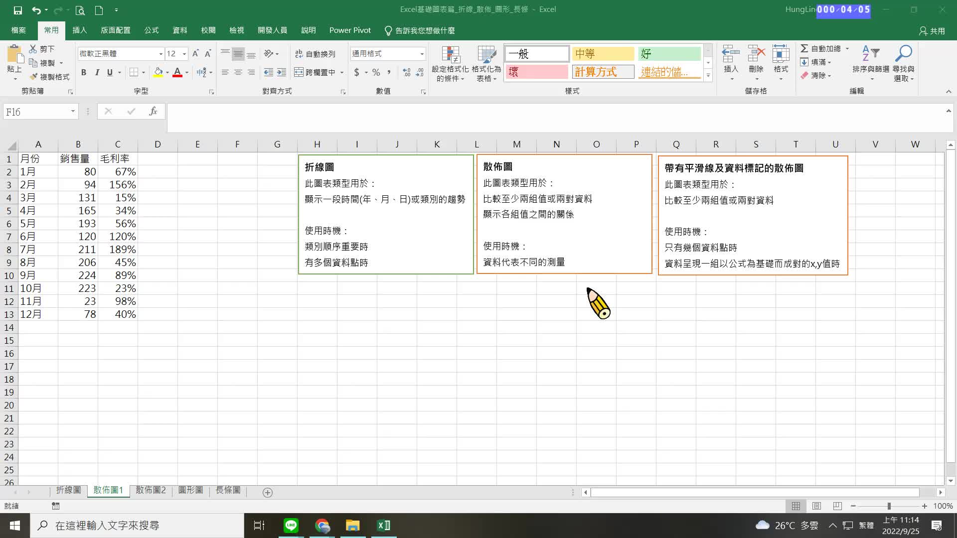
Task: Switch to the 長條圖 sheet tab
Action: click(228, 490)
